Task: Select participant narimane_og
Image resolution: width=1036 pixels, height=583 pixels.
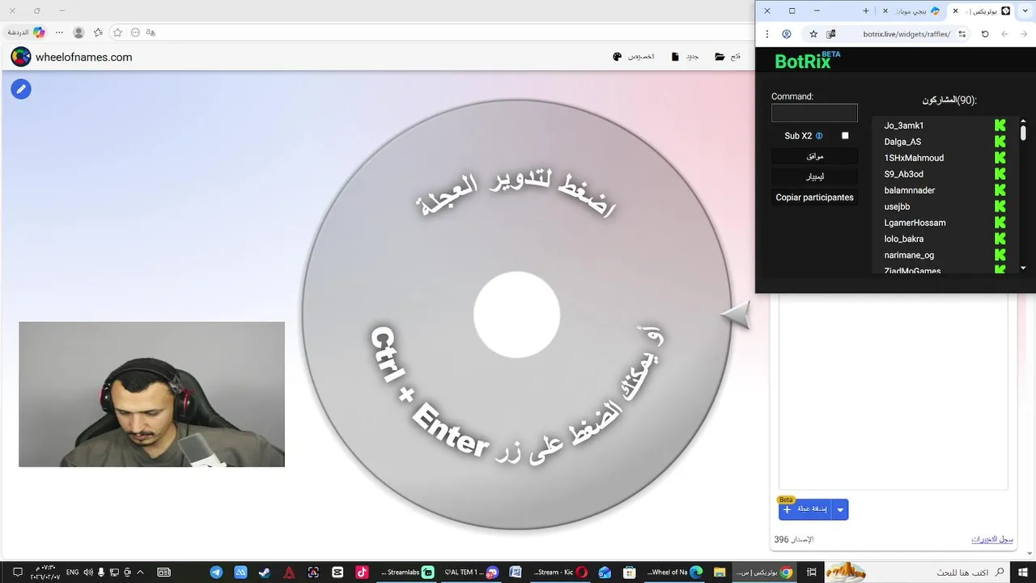Action: 909,255
